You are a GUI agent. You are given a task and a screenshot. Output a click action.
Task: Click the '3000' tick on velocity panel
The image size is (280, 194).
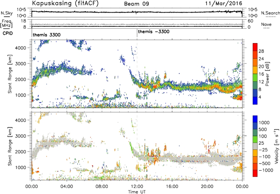click(20, 136)
